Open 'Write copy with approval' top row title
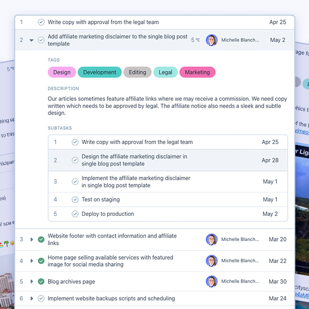The width and height of the screenshot is (309, 309). (103, 22)
